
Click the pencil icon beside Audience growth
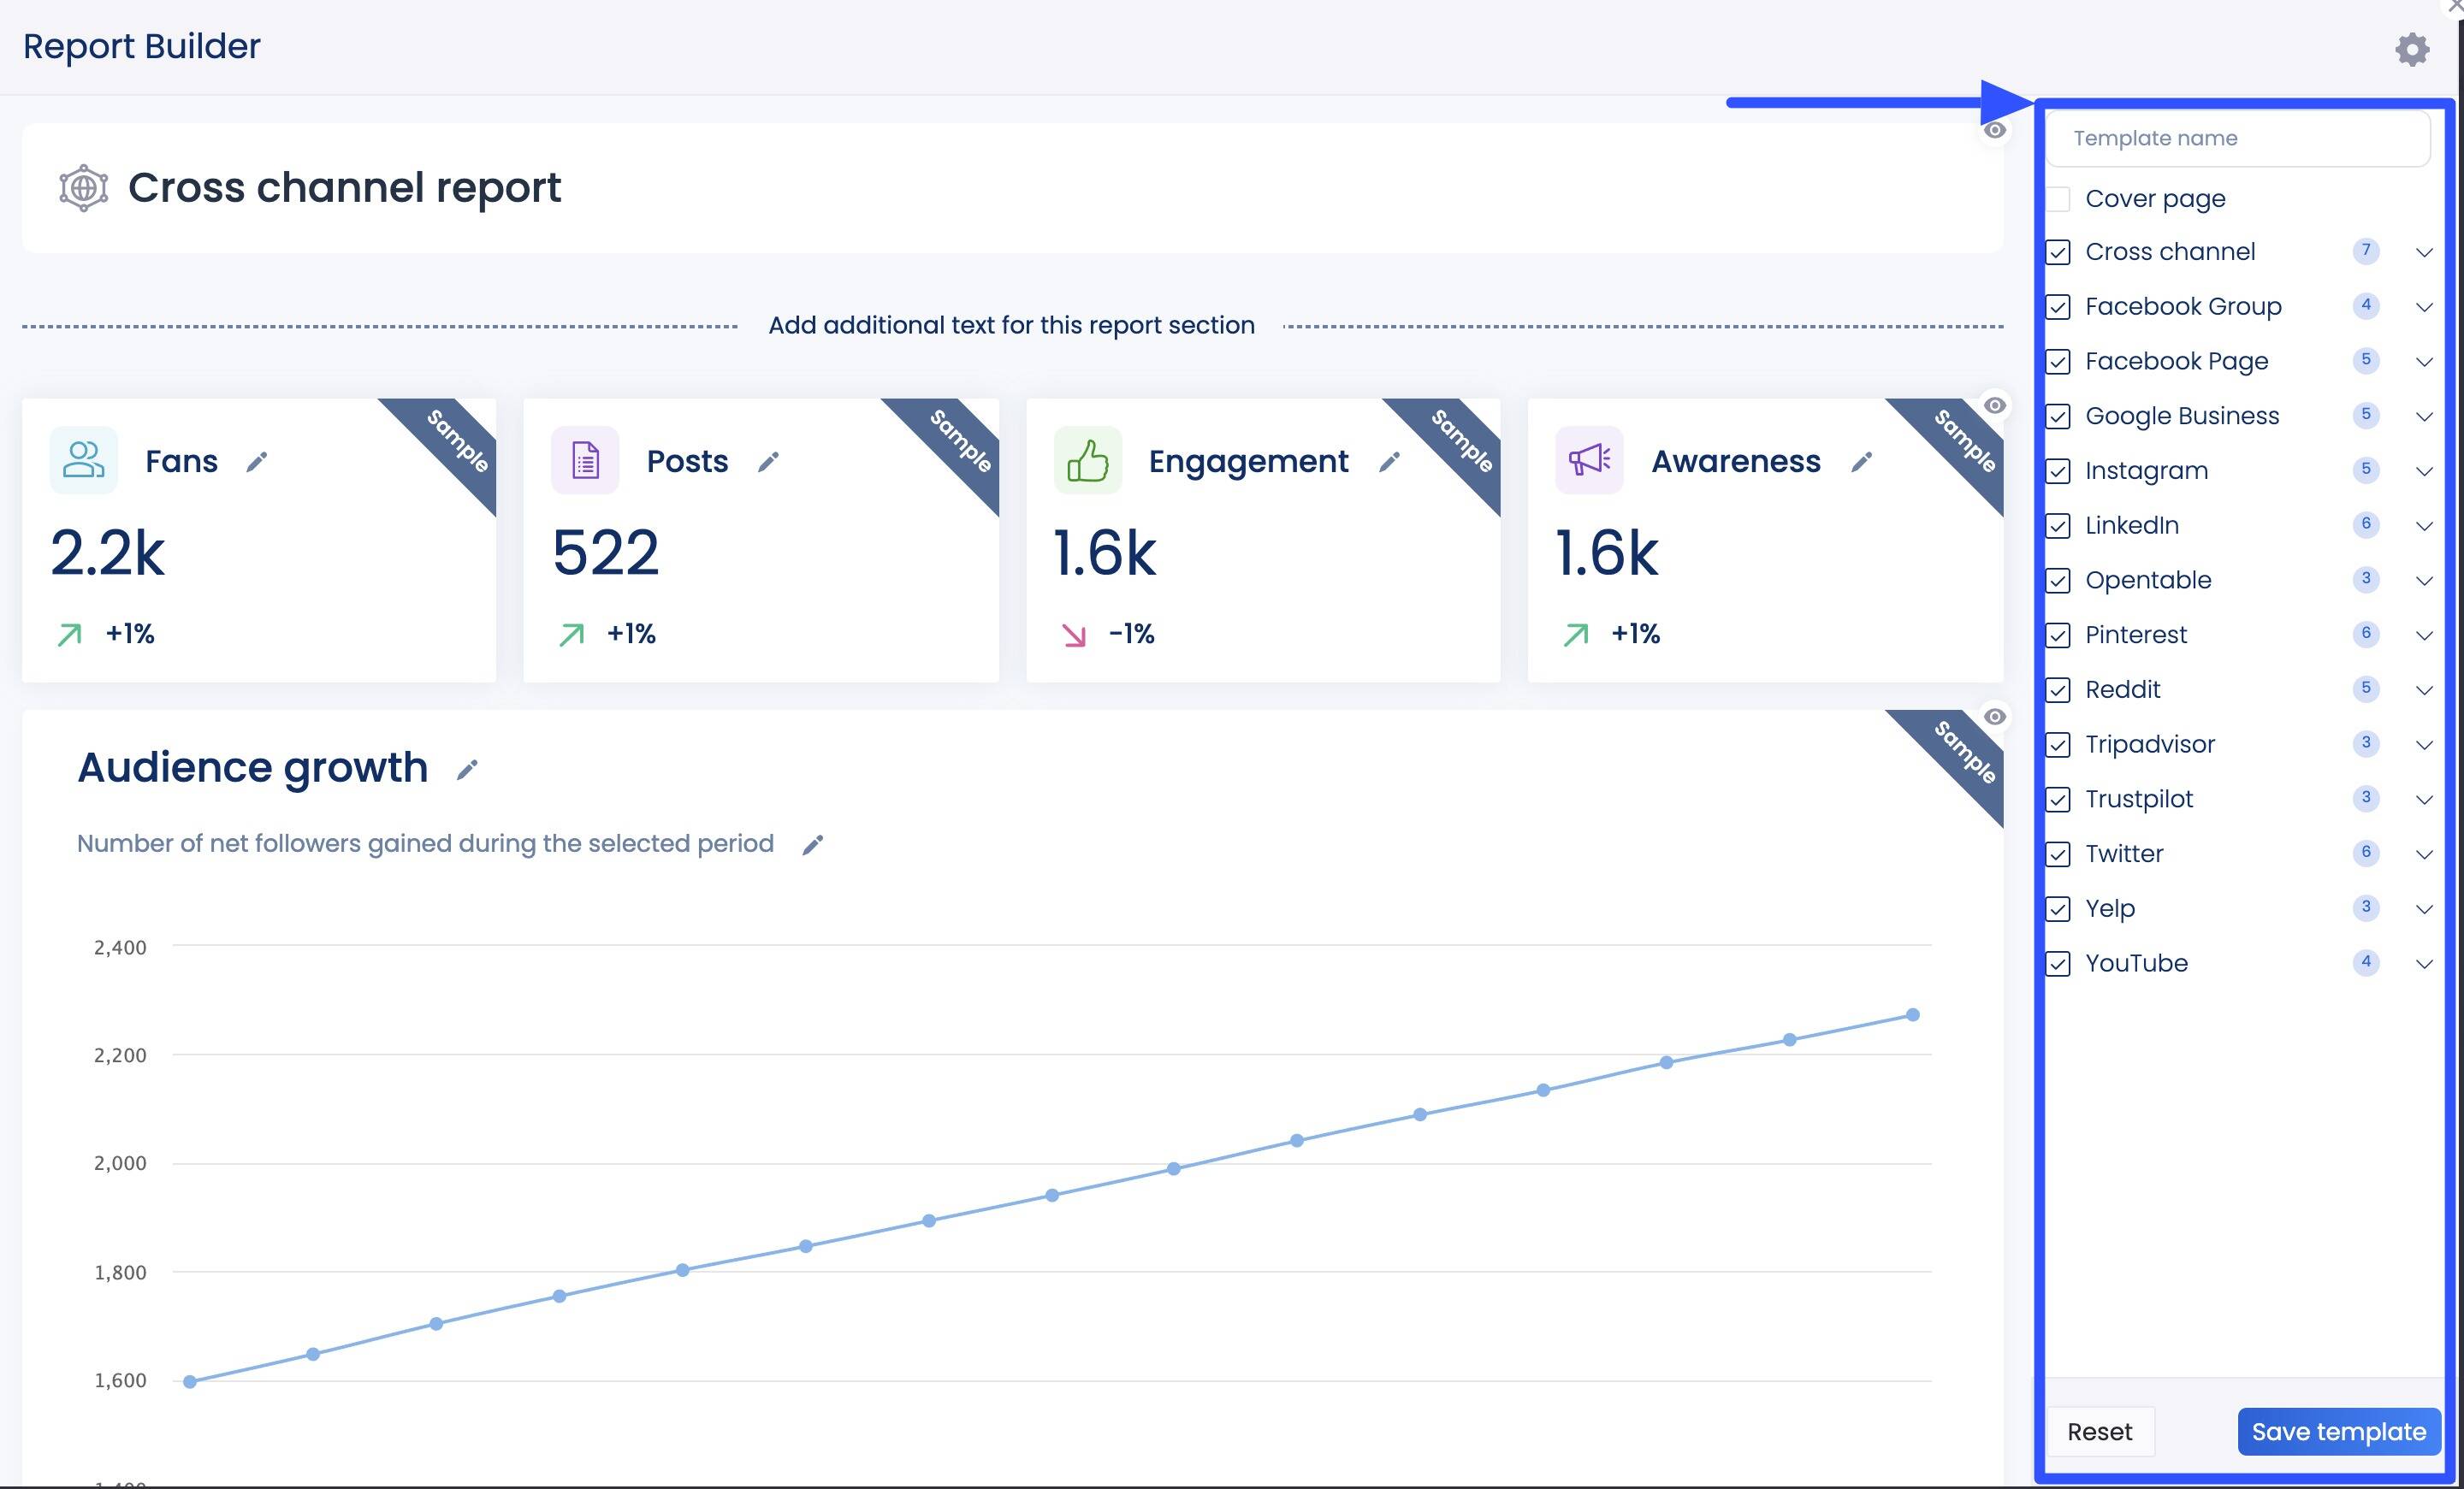click(466, 771)
